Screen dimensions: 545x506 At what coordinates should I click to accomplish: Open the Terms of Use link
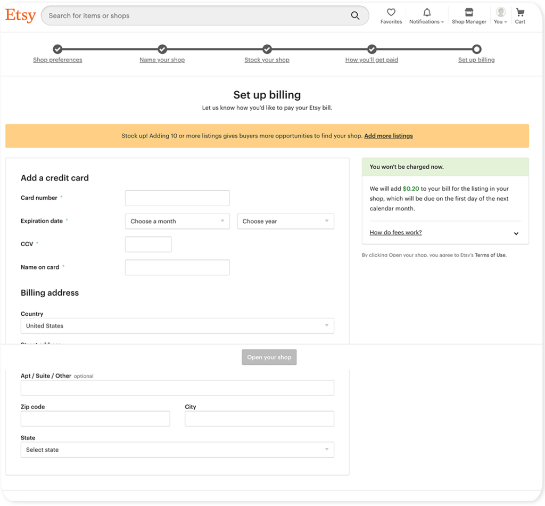[490, 255]
